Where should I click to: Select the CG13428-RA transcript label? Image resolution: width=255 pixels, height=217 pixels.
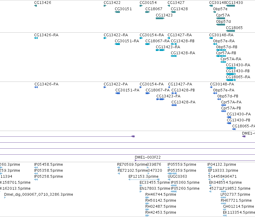coord(183,53)
